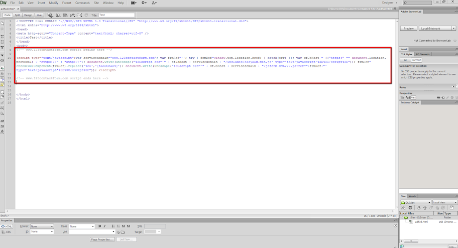
Task: Toggle Italic in Properties panel
Action: click(104, 226)
